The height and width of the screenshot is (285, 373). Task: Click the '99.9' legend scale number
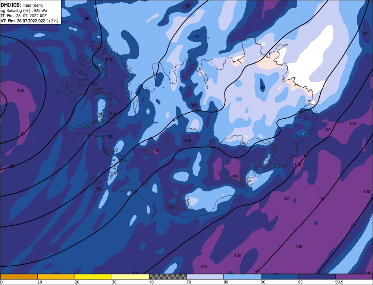point(339,282)
